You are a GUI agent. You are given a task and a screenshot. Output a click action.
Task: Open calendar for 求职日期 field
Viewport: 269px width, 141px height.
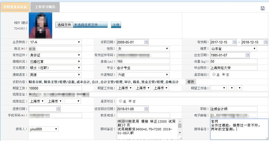click(146, 42)
